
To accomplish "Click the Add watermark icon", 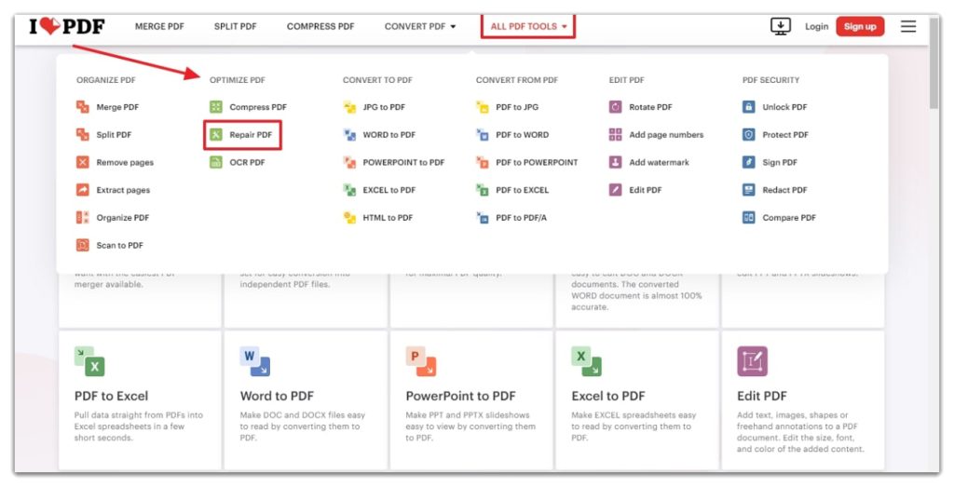I will (x=616, y=162).
